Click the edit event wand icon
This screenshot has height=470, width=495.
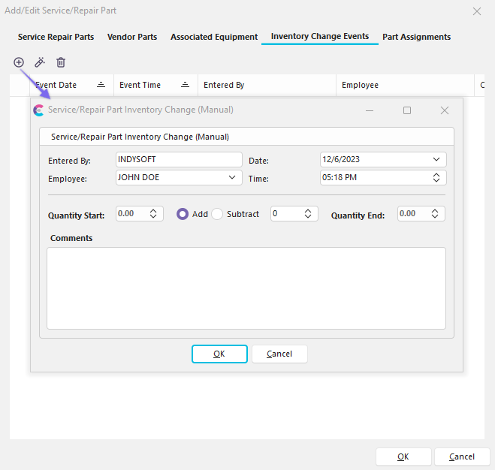click(x=40, y=62)
